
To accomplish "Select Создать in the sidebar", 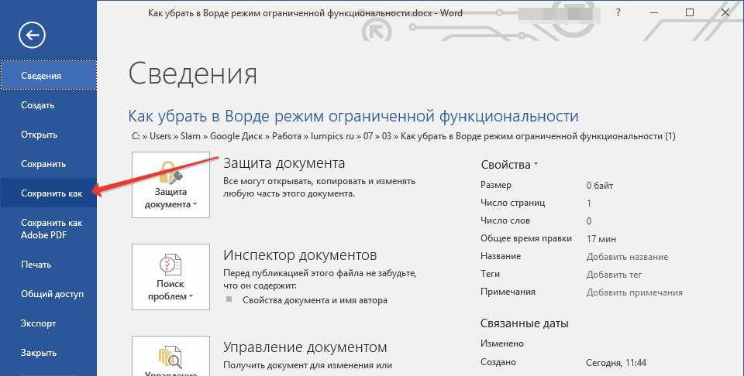I will 48,105.
